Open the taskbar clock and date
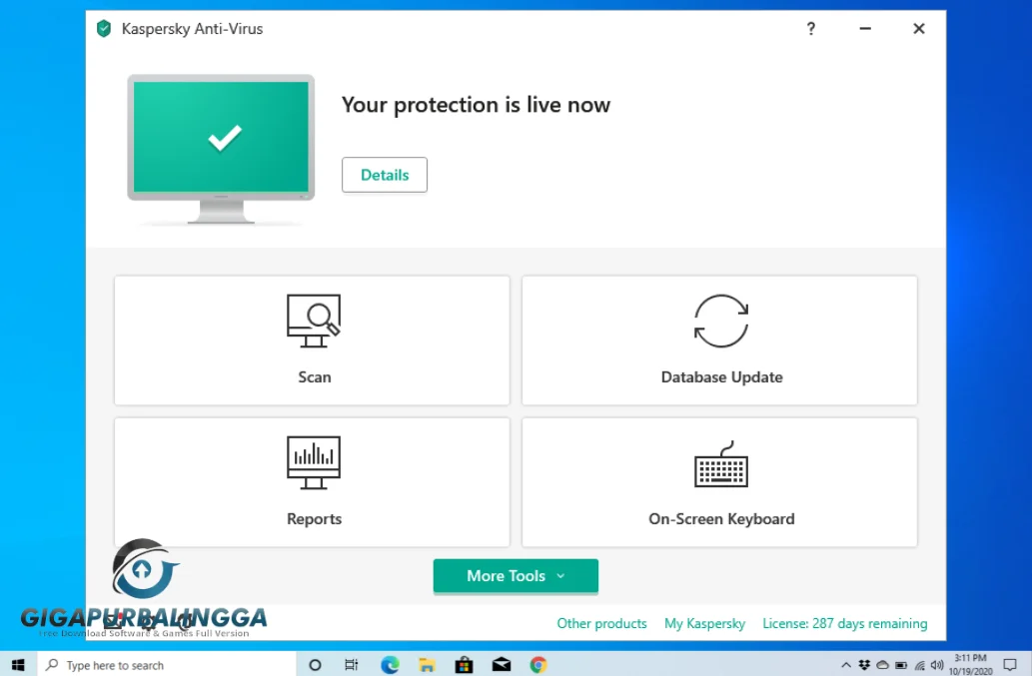This screenshot has height=676, width=1032. click(x=970, y=665)
